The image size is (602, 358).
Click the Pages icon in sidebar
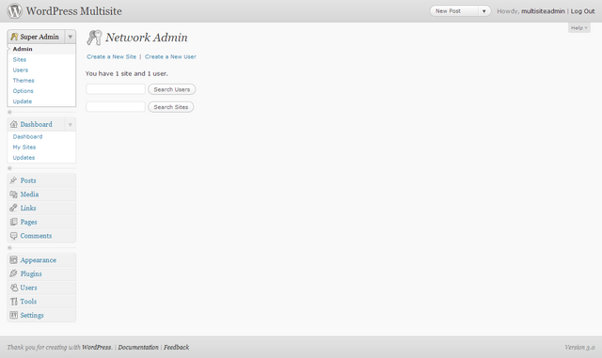[13, 222]
